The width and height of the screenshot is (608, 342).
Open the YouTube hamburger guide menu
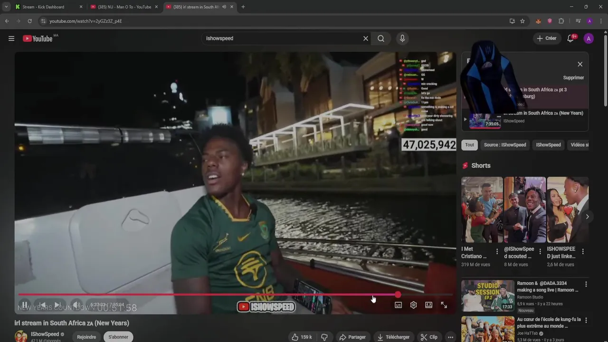[11, 38]
